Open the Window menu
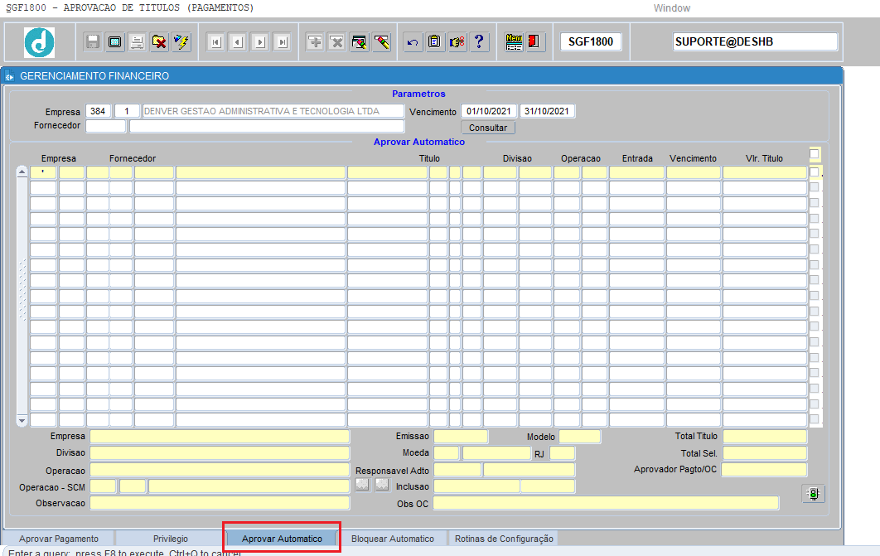This screenshot has width=880, height=556. [x=672, y=7]
